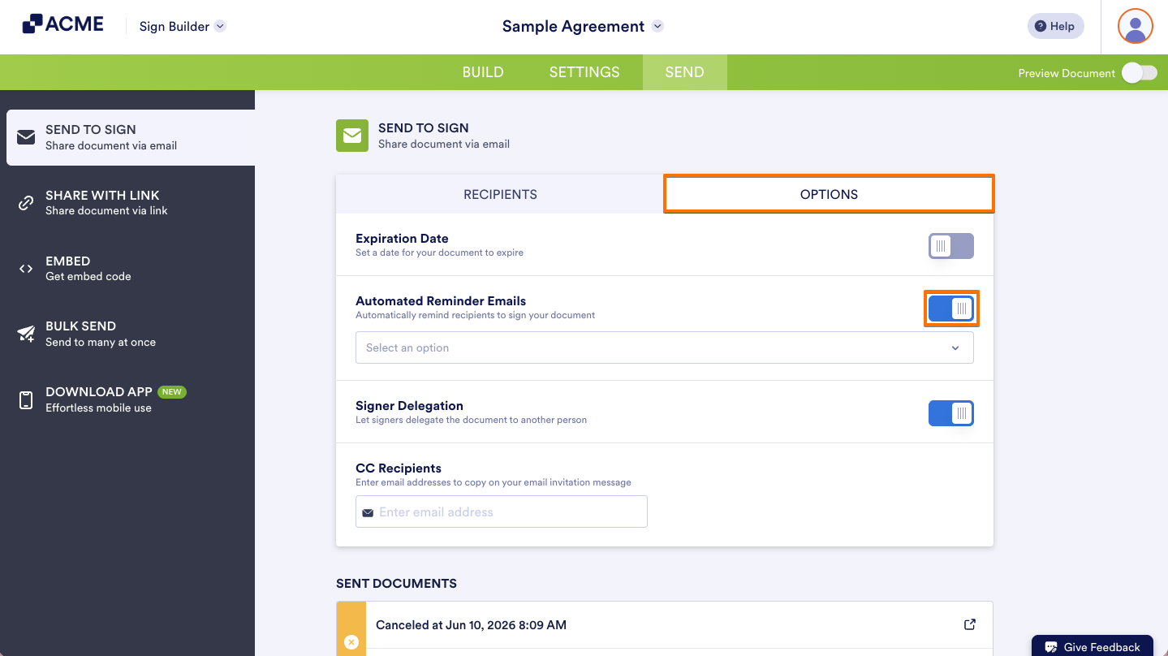Click the Give Feedback button
This screenshot has height=656, width=1168.
(x=1093, y=646)
